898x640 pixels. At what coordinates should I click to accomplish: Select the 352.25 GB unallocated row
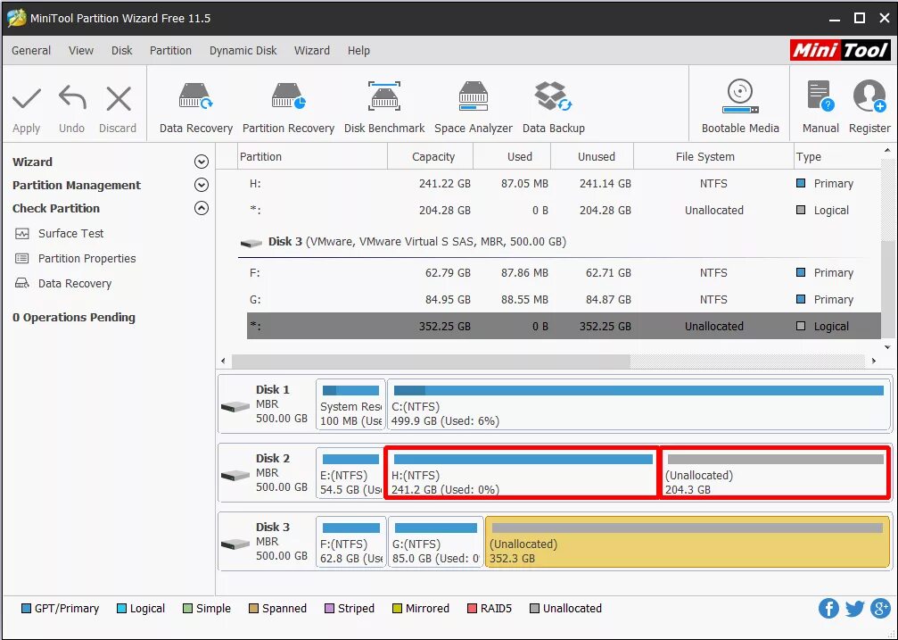click(564, 326)
